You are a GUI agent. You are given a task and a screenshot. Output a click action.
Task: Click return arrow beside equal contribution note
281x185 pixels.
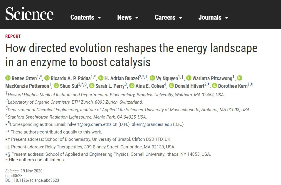[x=6, y=132]
